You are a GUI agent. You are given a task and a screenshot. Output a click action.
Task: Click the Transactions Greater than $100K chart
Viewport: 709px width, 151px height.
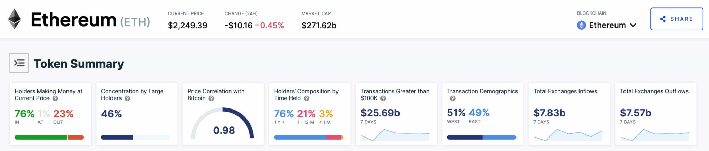point(395,135)
